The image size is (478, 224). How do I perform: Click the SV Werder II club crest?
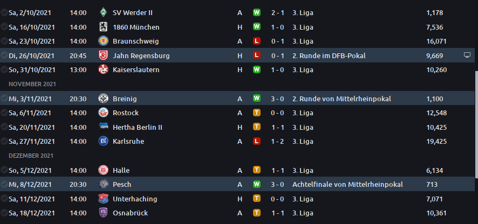[103, 13]
